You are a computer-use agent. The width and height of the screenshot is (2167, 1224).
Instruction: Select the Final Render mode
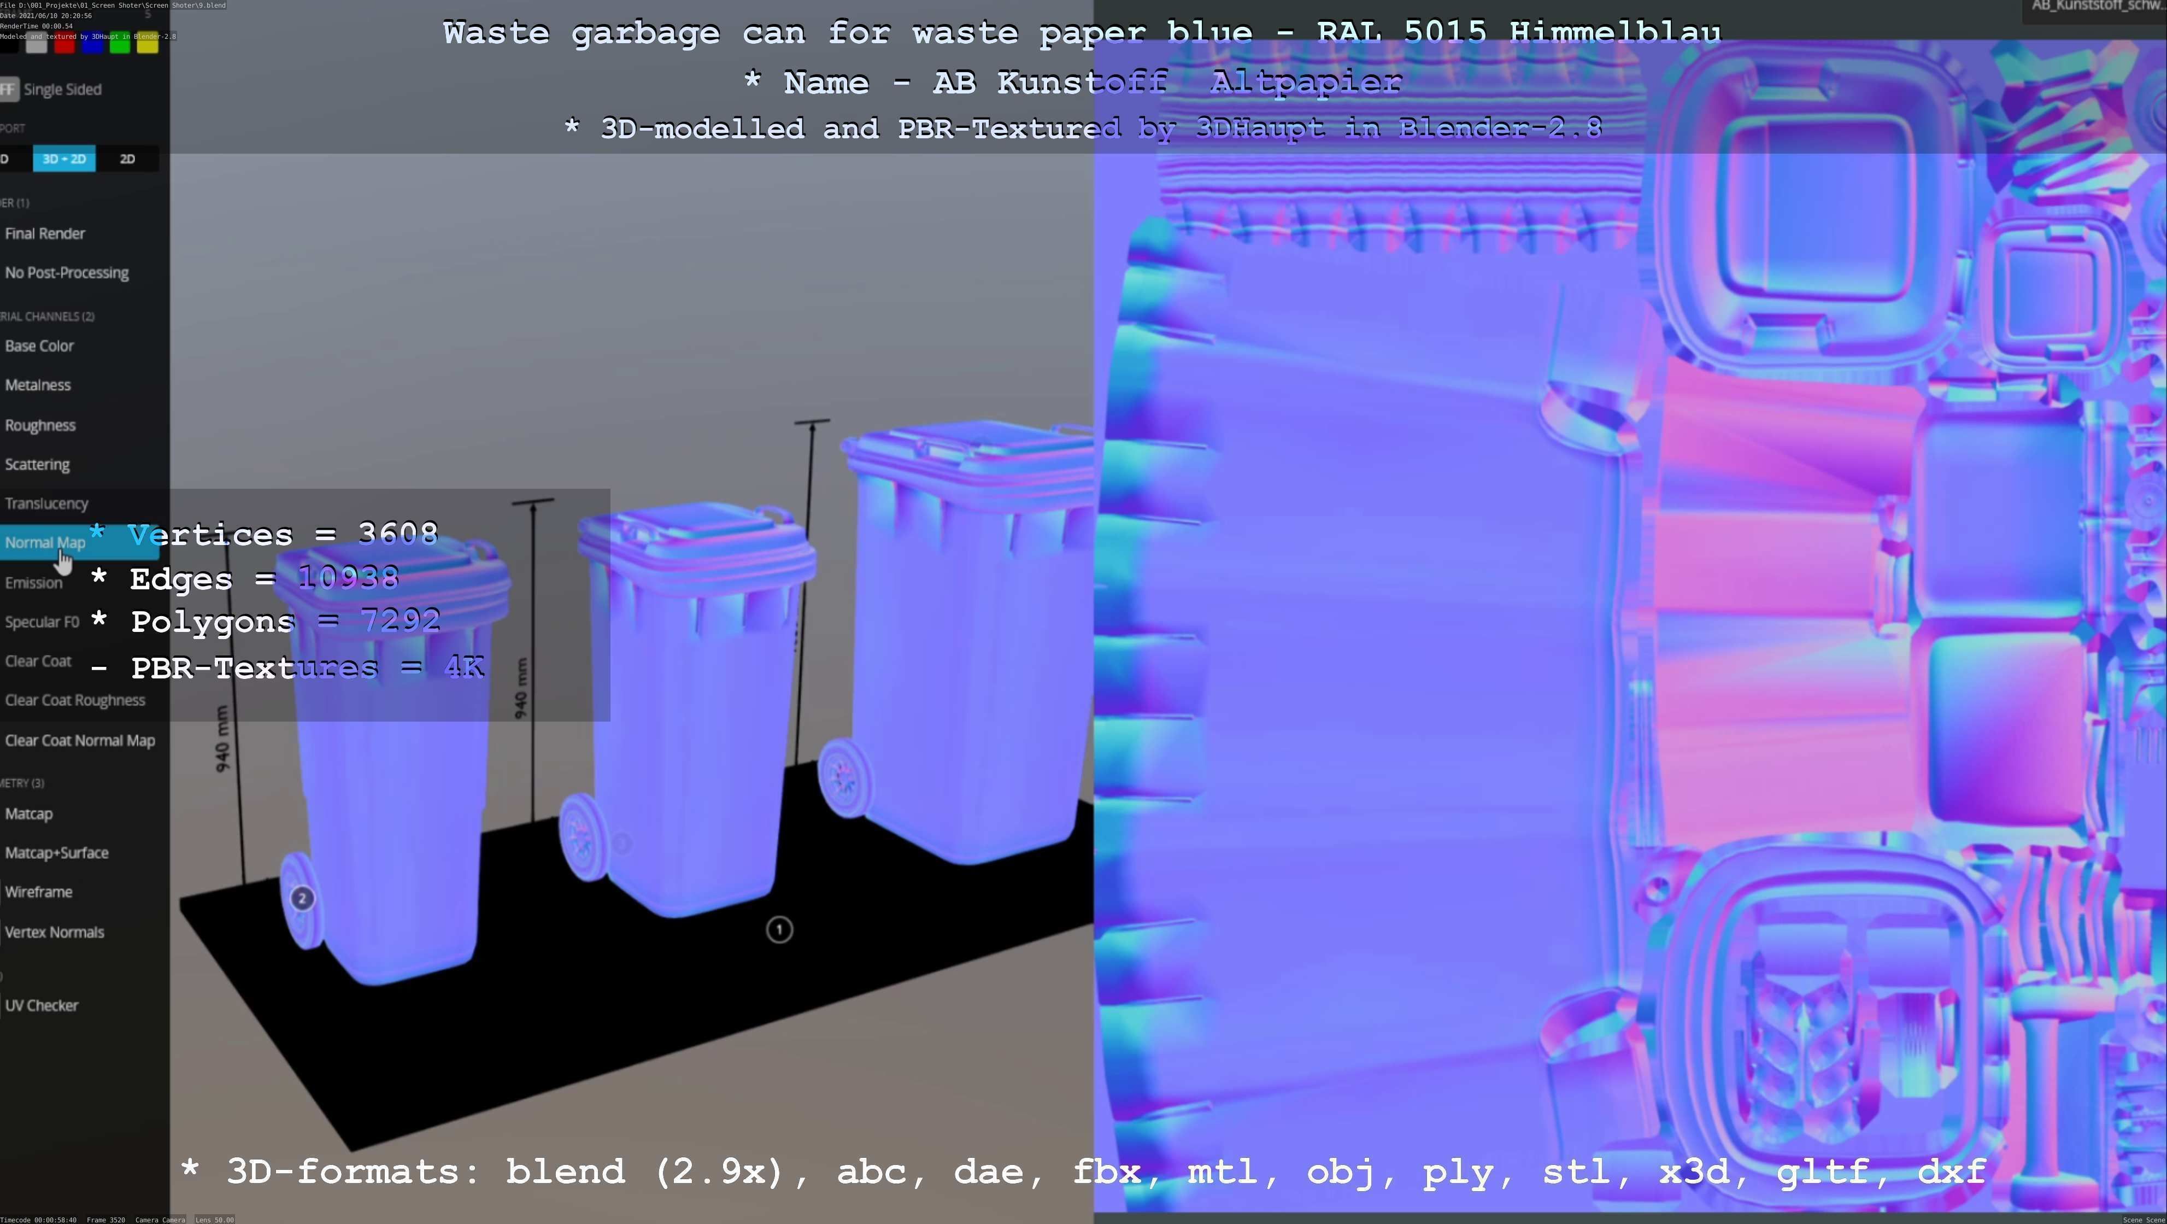(45, 234)
